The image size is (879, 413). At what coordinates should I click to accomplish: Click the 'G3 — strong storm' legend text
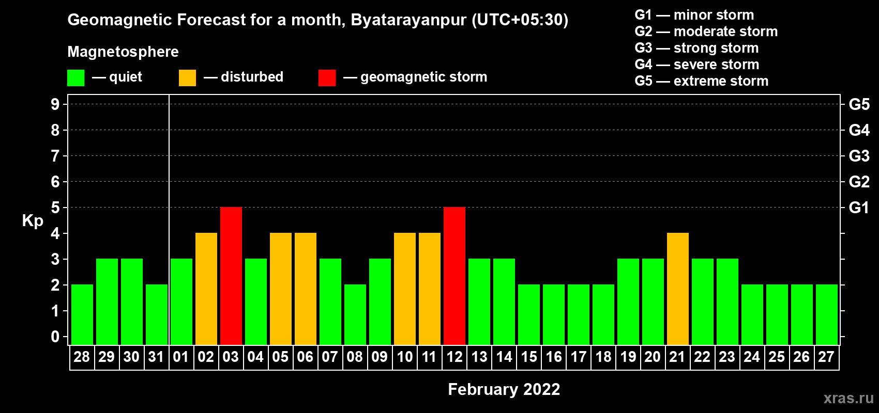[696, 48]
